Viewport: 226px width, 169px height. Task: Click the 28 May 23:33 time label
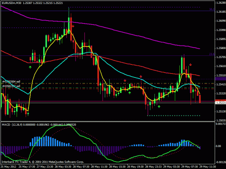[x=153, y=166]
